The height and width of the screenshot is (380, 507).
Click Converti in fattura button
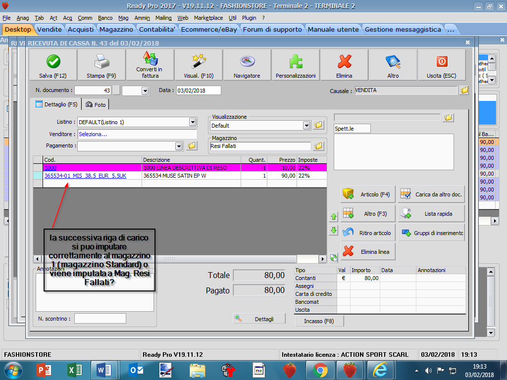tap(150, 65)
